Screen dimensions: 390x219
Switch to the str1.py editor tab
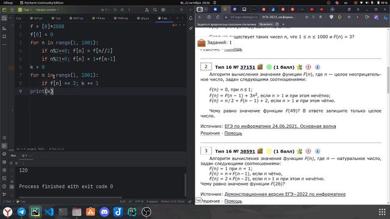point(37,18)
